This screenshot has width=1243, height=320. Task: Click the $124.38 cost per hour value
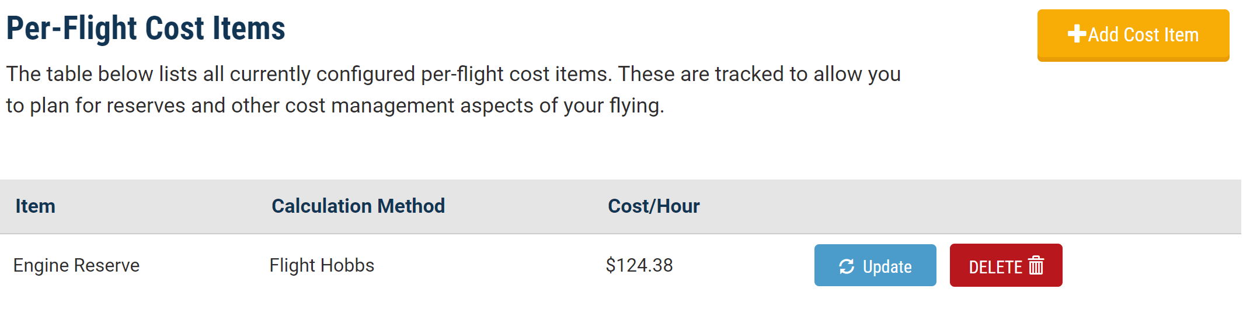(x=639, y=266)
